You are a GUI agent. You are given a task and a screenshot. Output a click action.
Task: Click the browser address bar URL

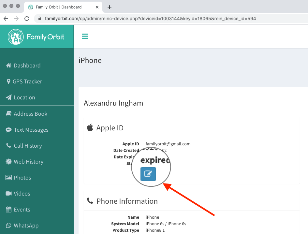[147, 19]
